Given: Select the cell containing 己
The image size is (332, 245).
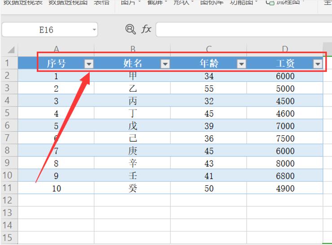Looking at the screenshot, I should [x=132, y=138].
